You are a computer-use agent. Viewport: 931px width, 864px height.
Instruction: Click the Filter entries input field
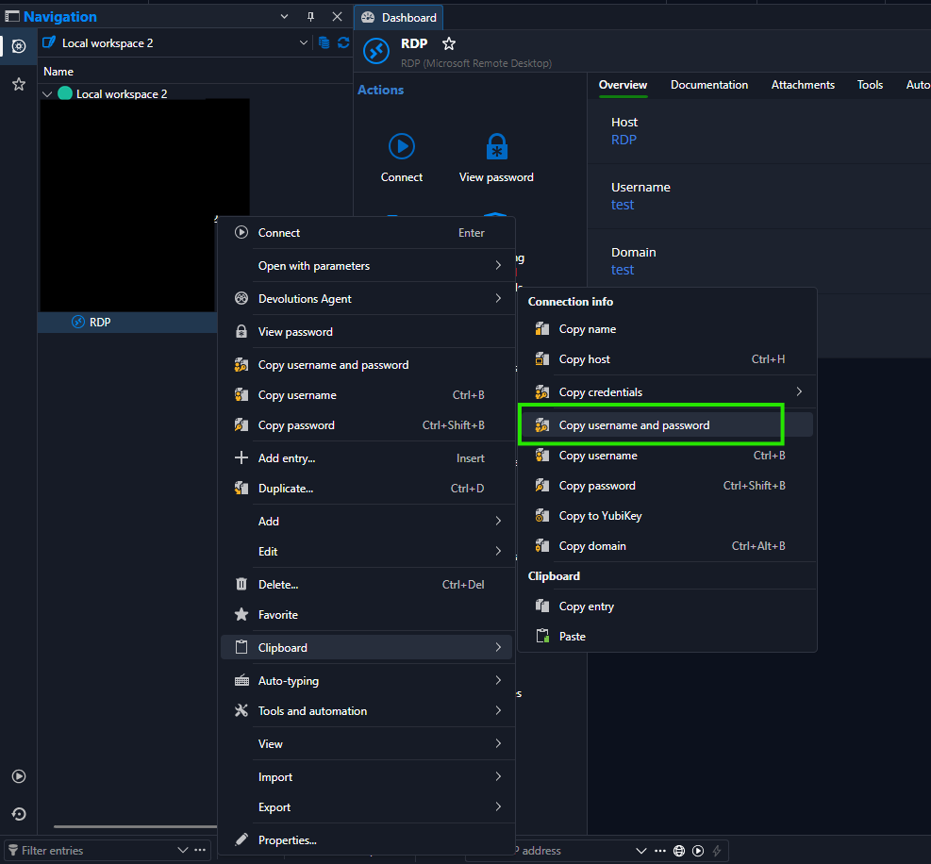coord(95,851)
